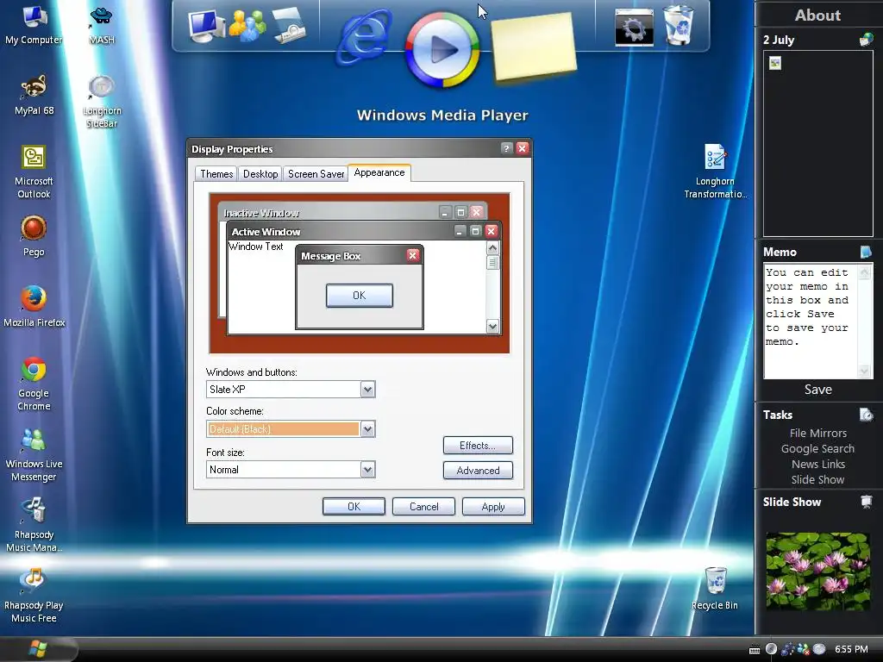Open Longhorn Transformation desktop icon
The image size is (883, 662).
pos(715,172)
